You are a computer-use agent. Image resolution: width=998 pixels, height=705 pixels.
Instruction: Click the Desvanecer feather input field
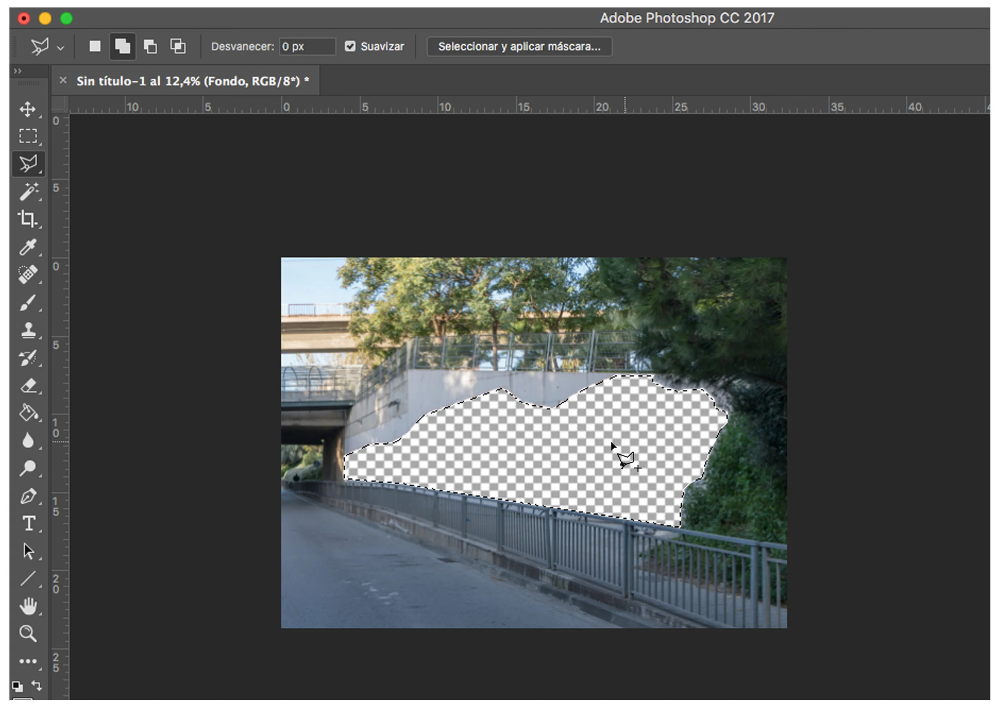coord(307,46)
